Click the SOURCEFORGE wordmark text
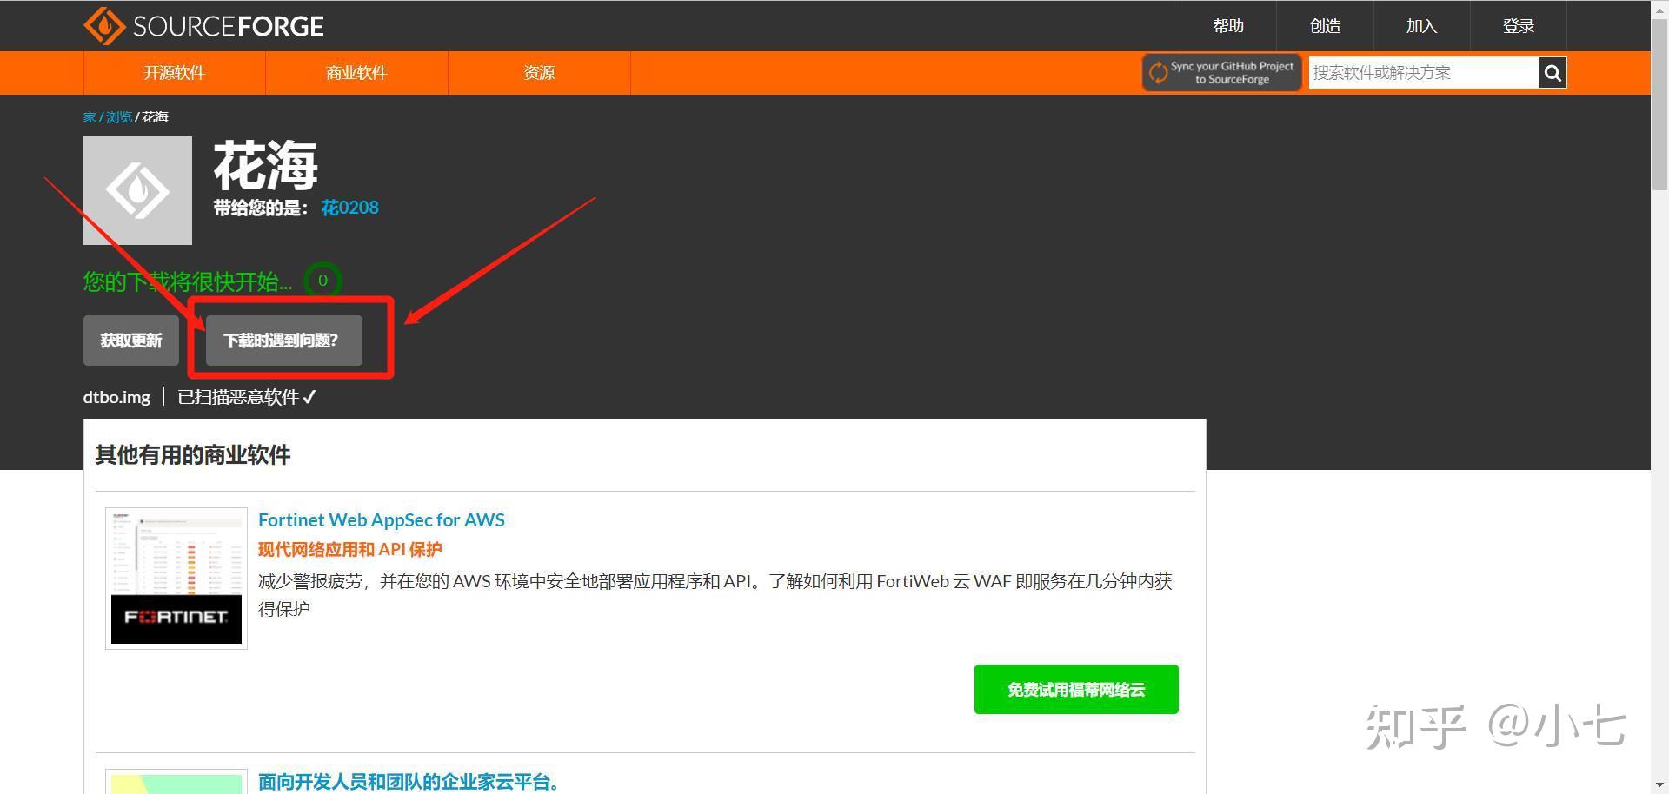This screenshot has width=1669, height=794. click(229, 27)
